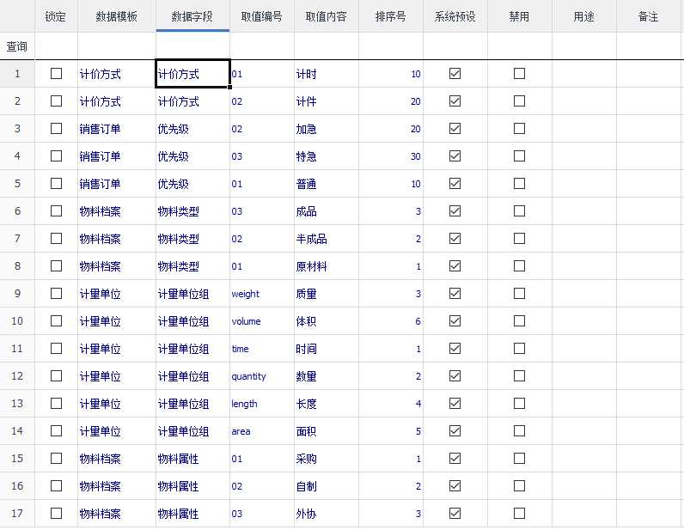Select 销售订单 cell in row 3

pos(117,128)
